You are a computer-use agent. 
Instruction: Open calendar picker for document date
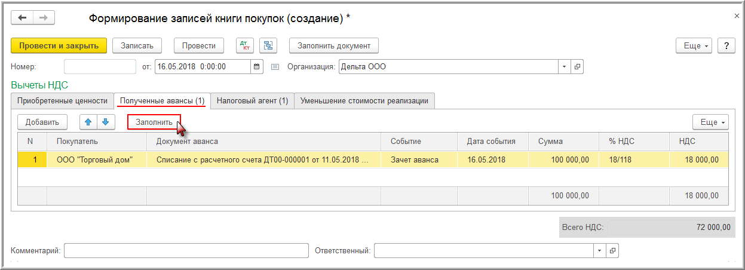tap(257, 67)
